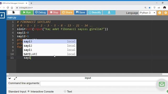Click the line 'sayi1=0' in the editor
The image size is (168, 94).
(23, 33)
